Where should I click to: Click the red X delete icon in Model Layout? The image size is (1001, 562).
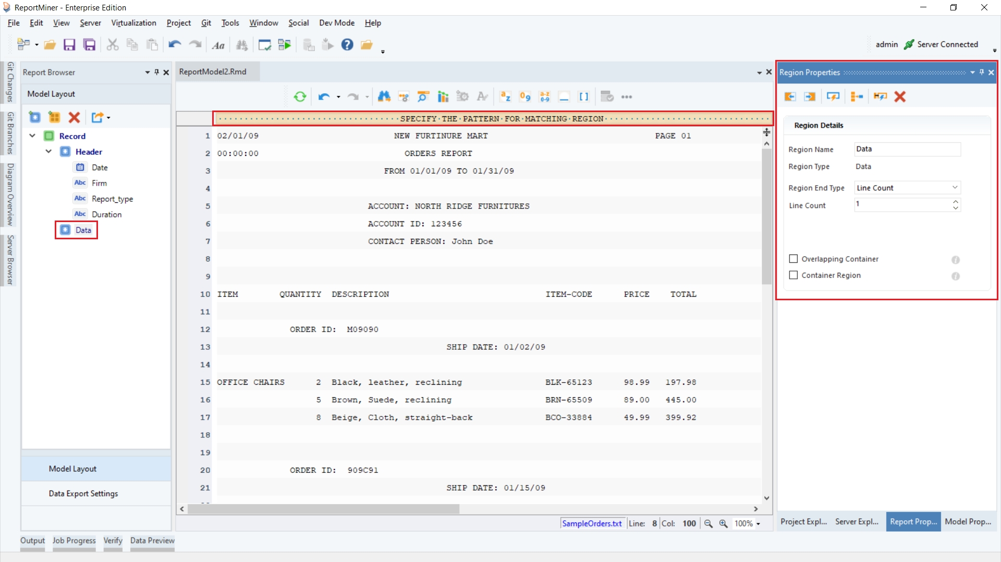click(x=75, y=117)
